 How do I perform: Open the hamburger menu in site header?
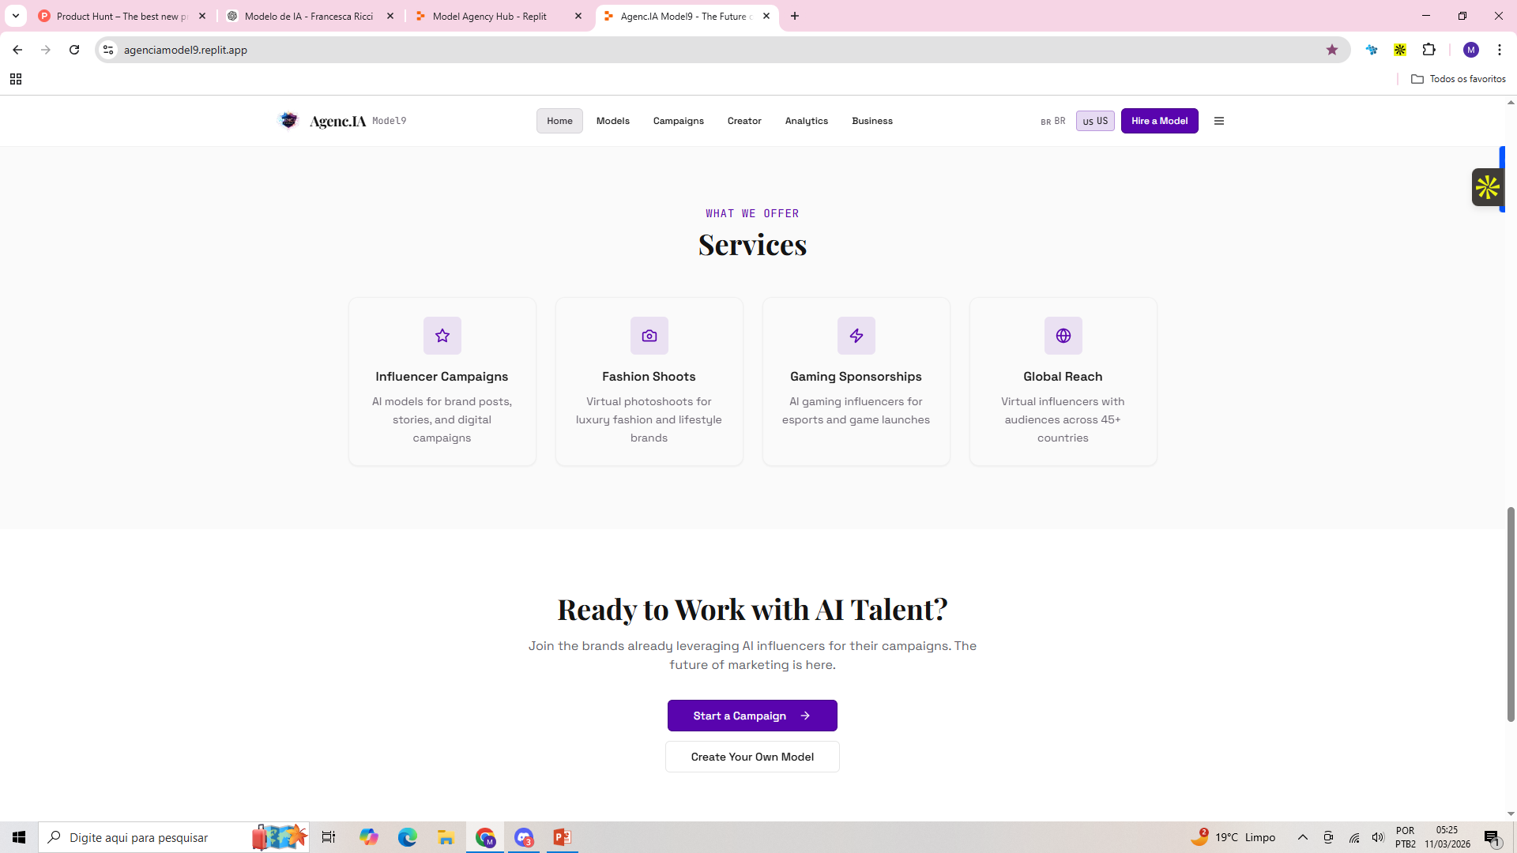pyautogui.click(x=1218, y=121)
